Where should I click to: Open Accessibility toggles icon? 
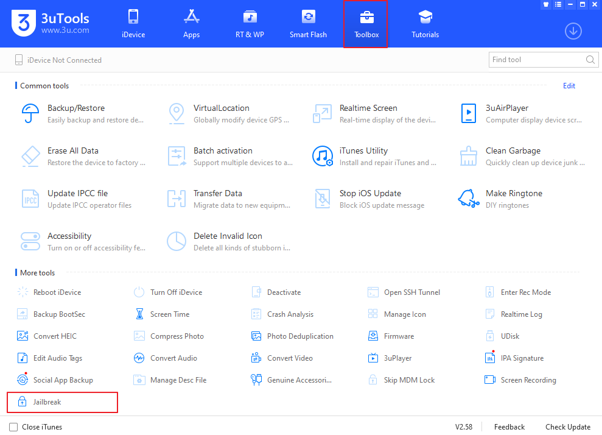coord(30,241)
